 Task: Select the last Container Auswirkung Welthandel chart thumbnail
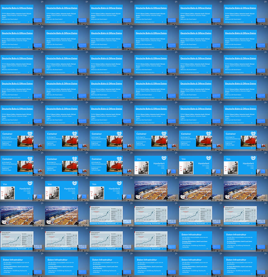(x=156, y=239)
